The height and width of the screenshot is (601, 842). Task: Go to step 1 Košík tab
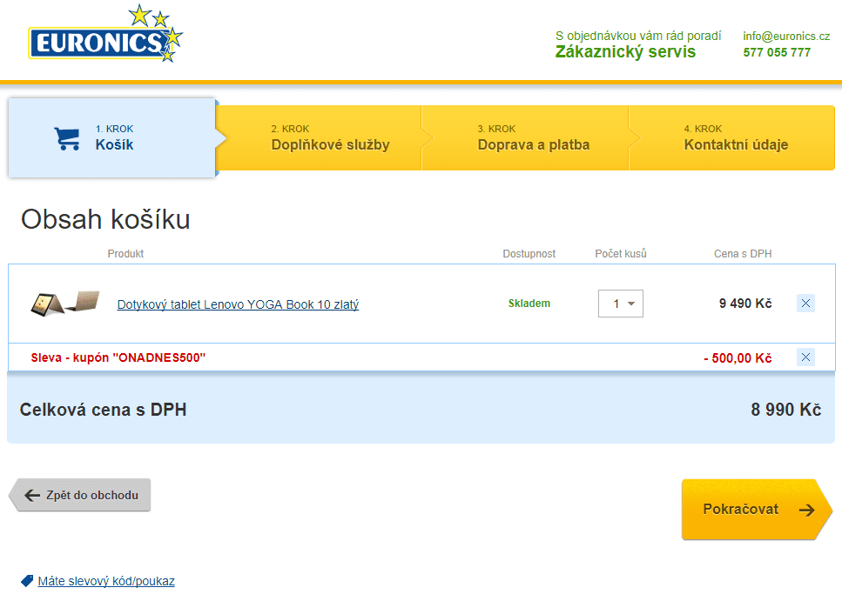coord(111,138)
